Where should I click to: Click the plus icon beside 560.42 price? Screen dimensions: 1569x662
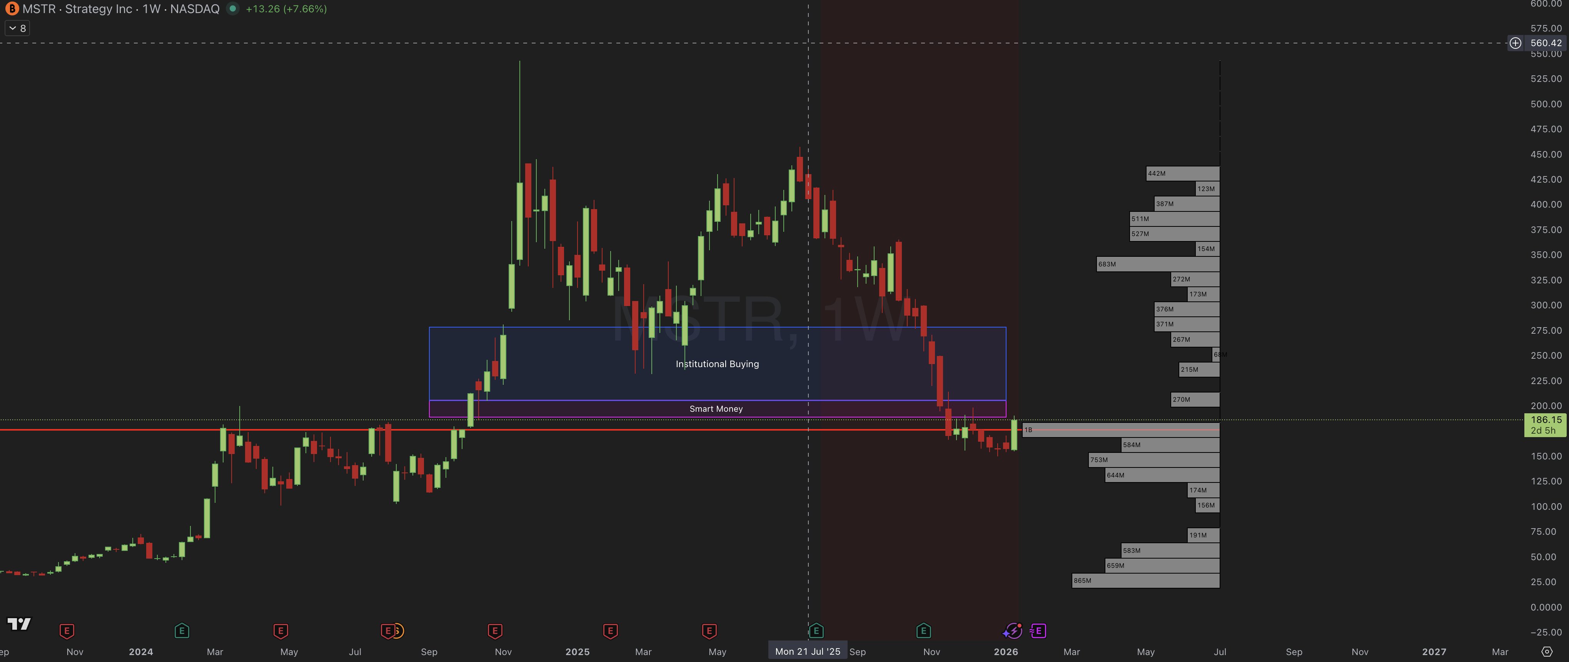click(x=1516, y=43)
